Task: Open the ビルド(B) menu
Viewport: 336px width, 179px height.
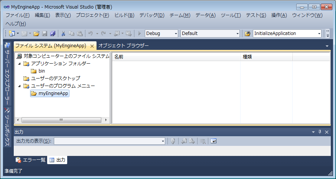Action: [x=124, y=15]
